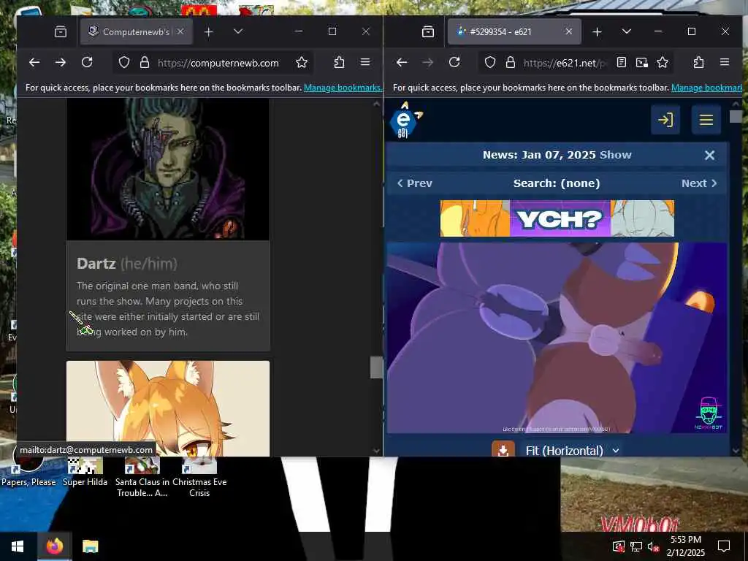Go back in e621 window
This screenshot has width=748, height=561.
402,63
